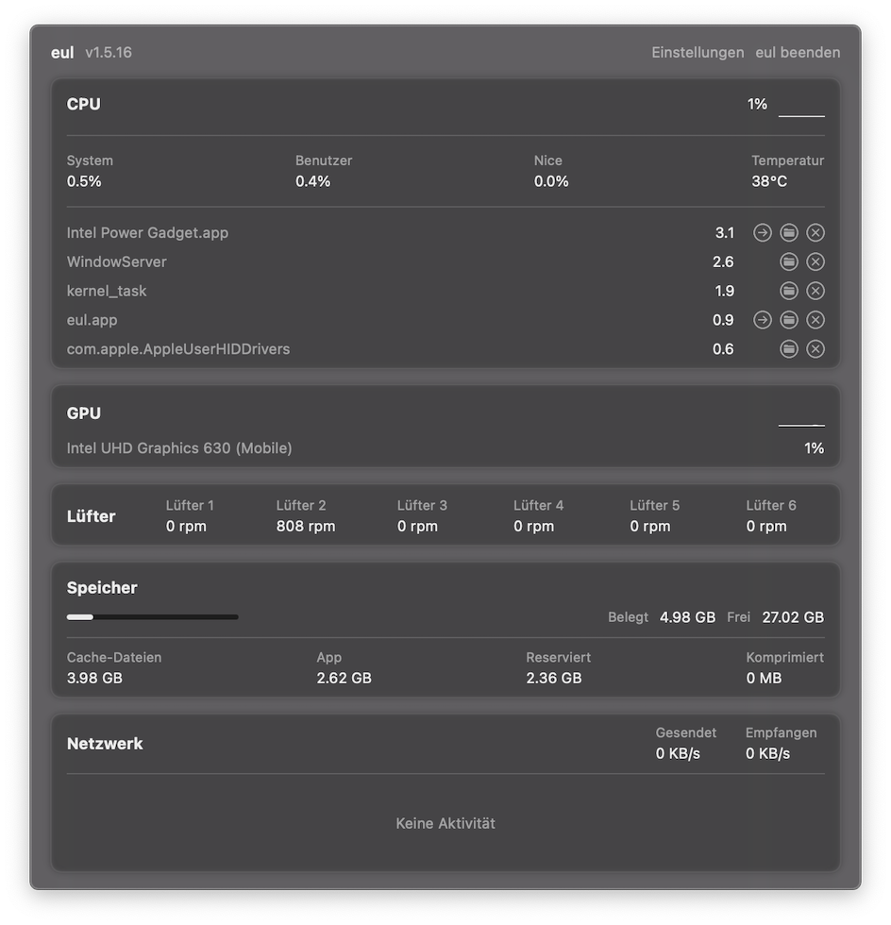The image size is (891, 925).
Task: Open Einstellungen
Action: pyautogui.click(x=698, y=53)
